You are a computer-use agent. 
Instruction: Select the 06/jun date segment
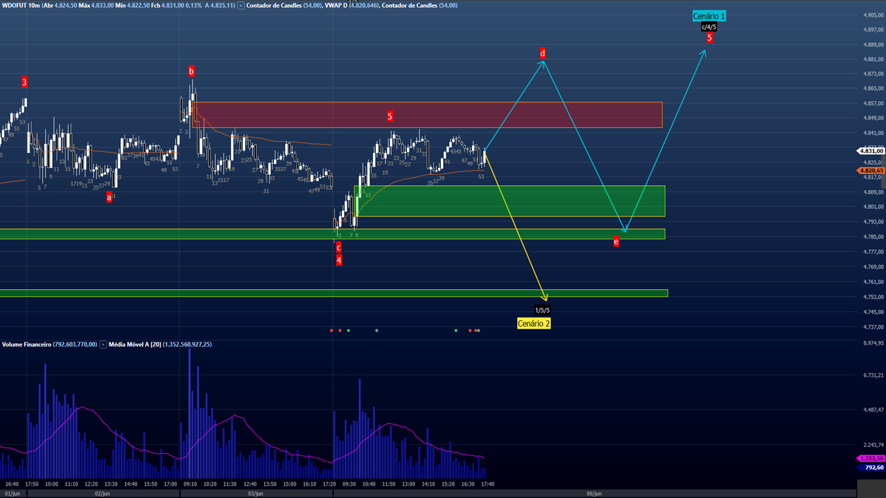pos(594,493)
